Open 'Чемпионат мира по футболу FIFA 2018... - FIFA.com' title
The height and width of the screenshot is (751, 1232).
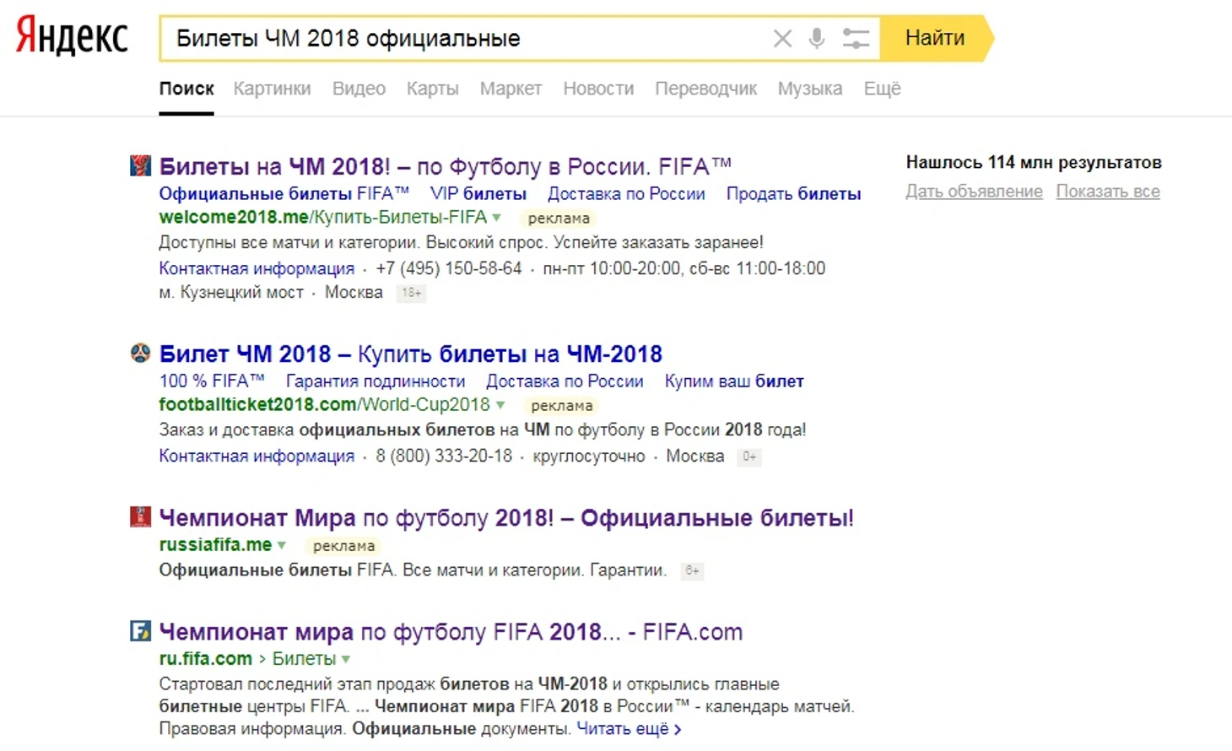pyautogui.click(x=451, y=631)
